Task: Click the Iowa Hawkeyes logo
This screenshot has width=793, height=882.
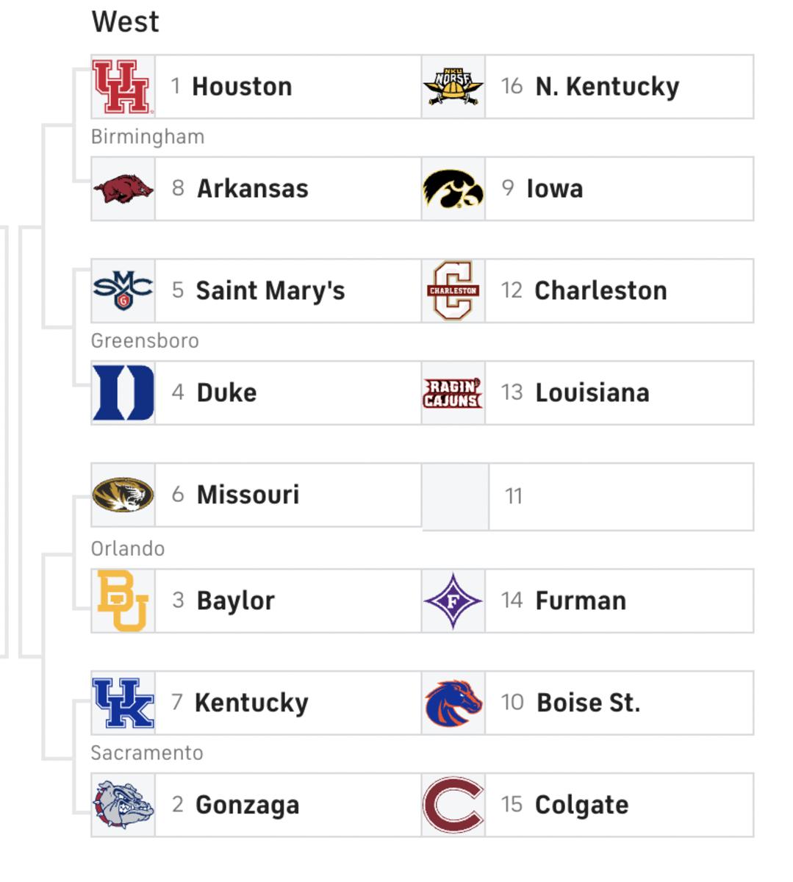Action: [453, 189]
